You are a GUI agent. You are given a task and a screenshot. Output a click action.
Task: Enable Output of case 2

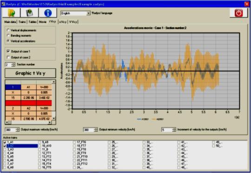[8, 57]
